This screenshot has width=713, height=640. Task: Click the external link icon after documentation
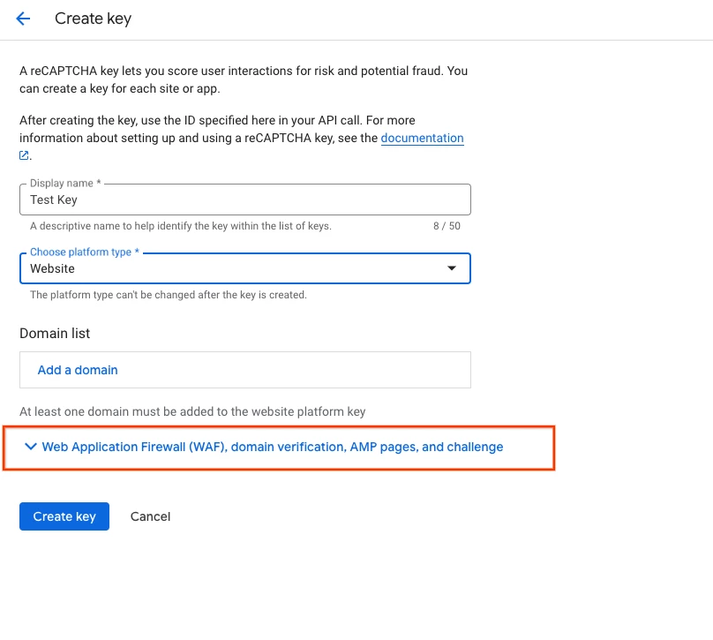[x=24, y=155]
